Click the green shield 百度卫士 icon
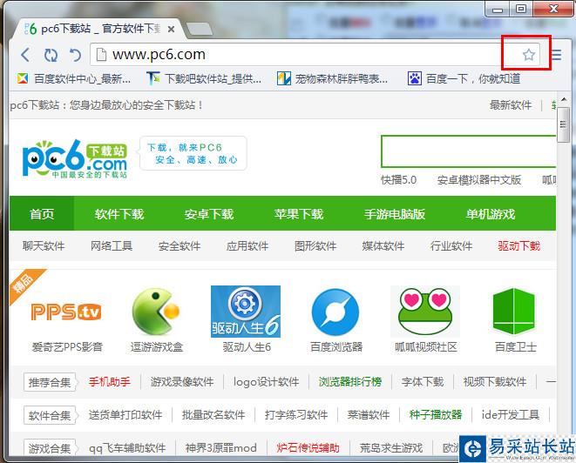This screenshot has height=463, width=576. (514, 312)
